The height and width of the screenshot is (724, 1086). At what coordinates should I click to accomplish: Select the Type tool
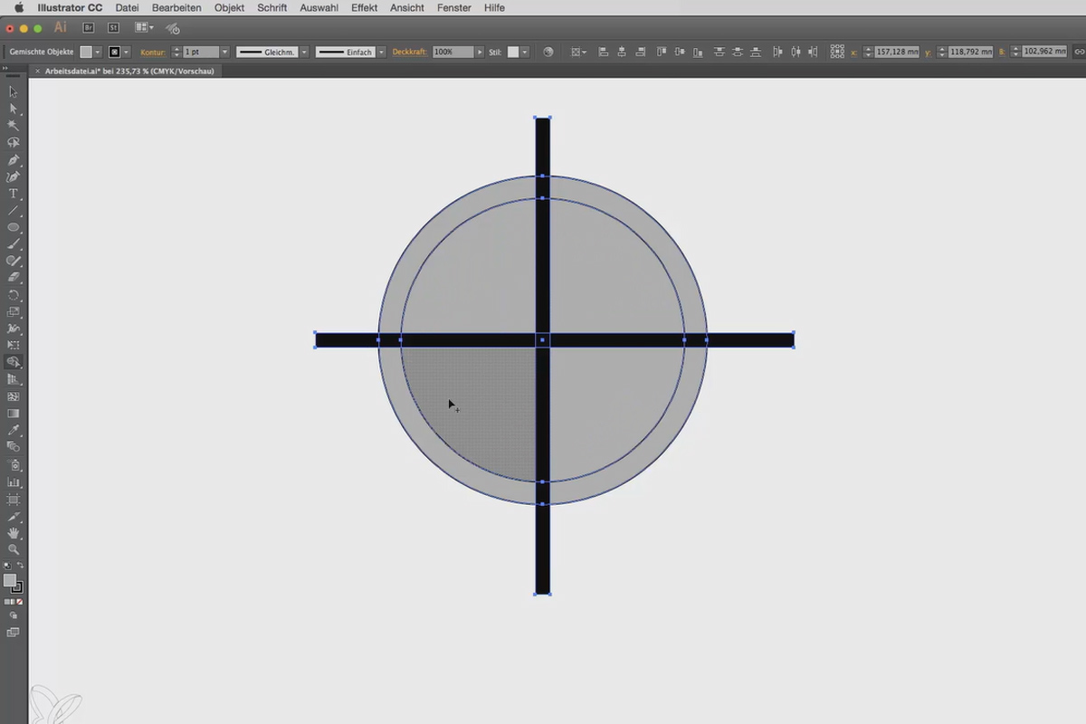pyautogui.click(x=13, y=194)
